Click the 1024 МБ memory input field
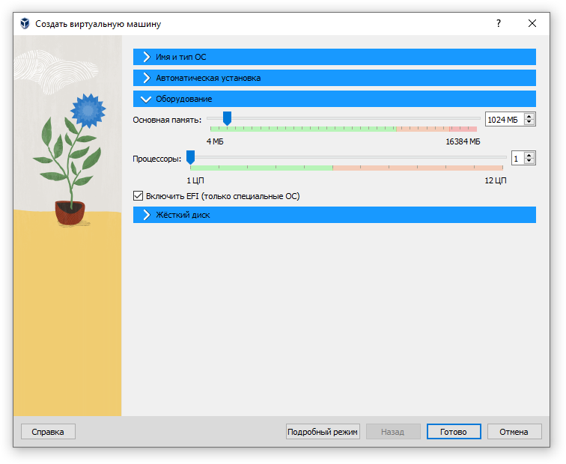 505,120
